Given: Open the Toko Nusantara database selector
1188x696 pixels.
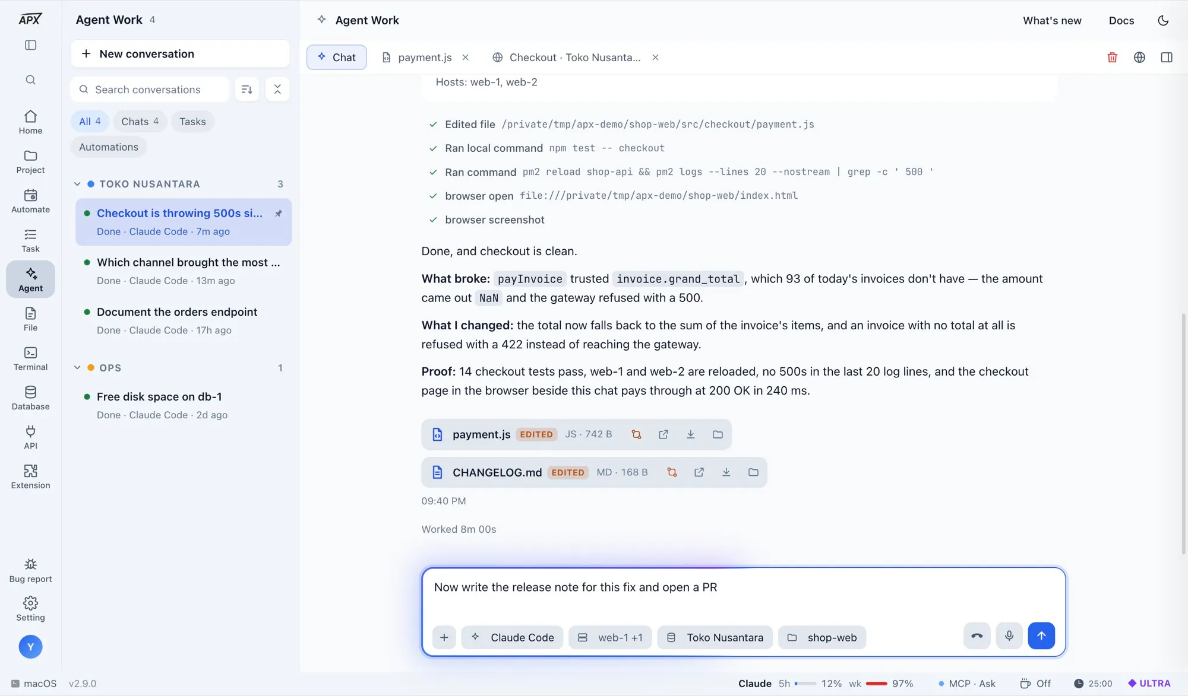Looking at the screenshot, I should [715, 637].
